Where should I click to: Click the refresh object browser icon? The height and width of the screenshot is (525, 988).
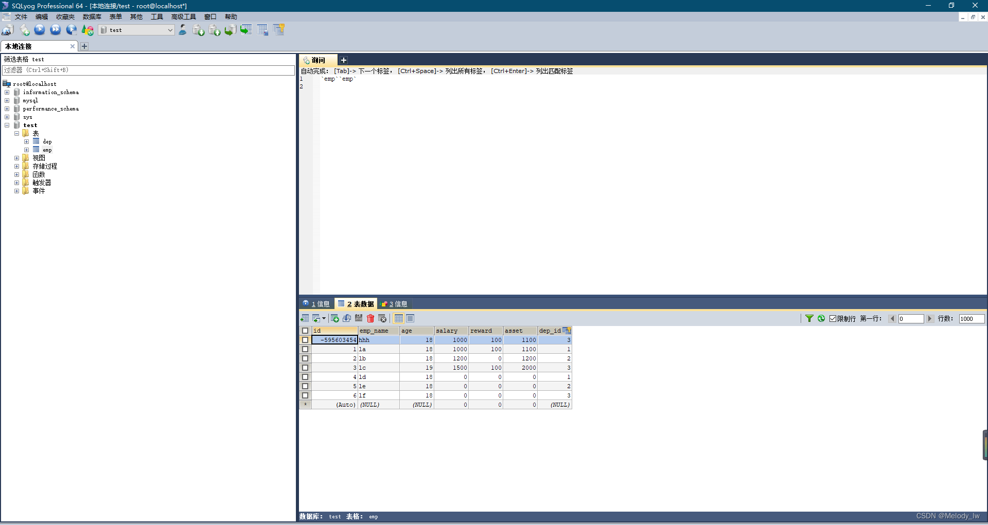87,30
